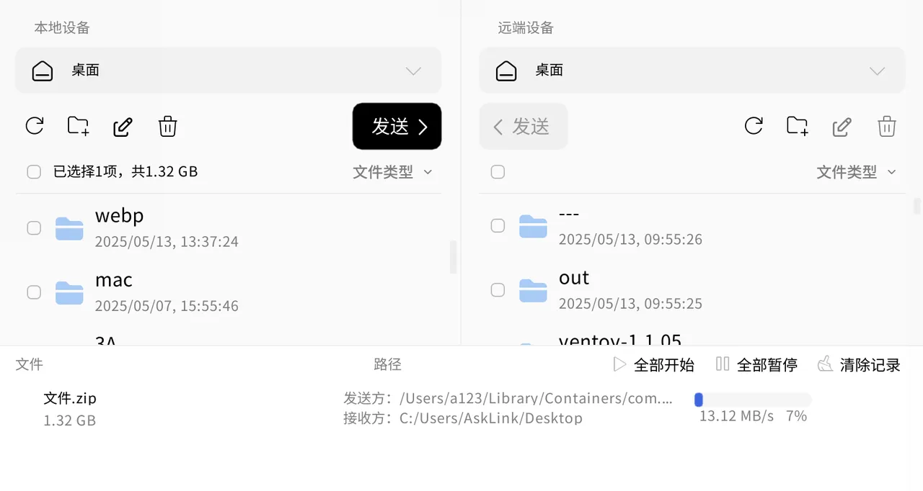The image size is (923, 491).
Task: Toggle select-all checkbox in remote panel
Action: [x=498, y=171]
